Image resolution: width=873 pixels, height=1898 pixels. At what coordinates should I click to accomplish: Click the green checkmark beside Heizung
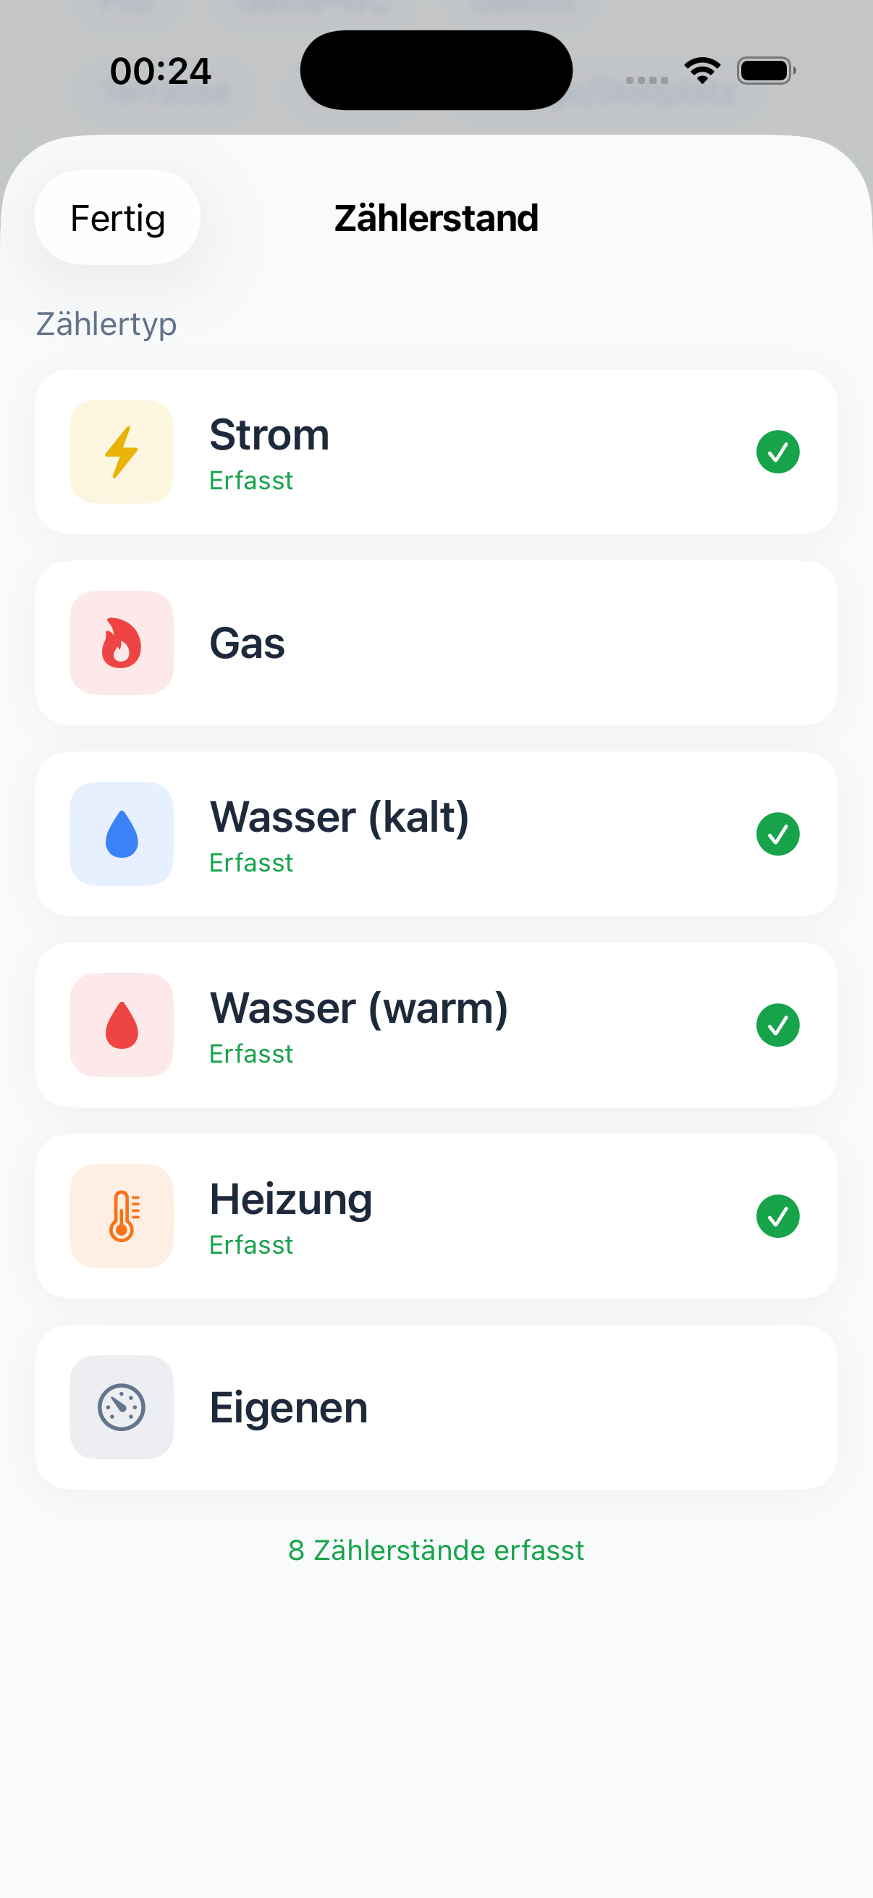pos(777,1215)
